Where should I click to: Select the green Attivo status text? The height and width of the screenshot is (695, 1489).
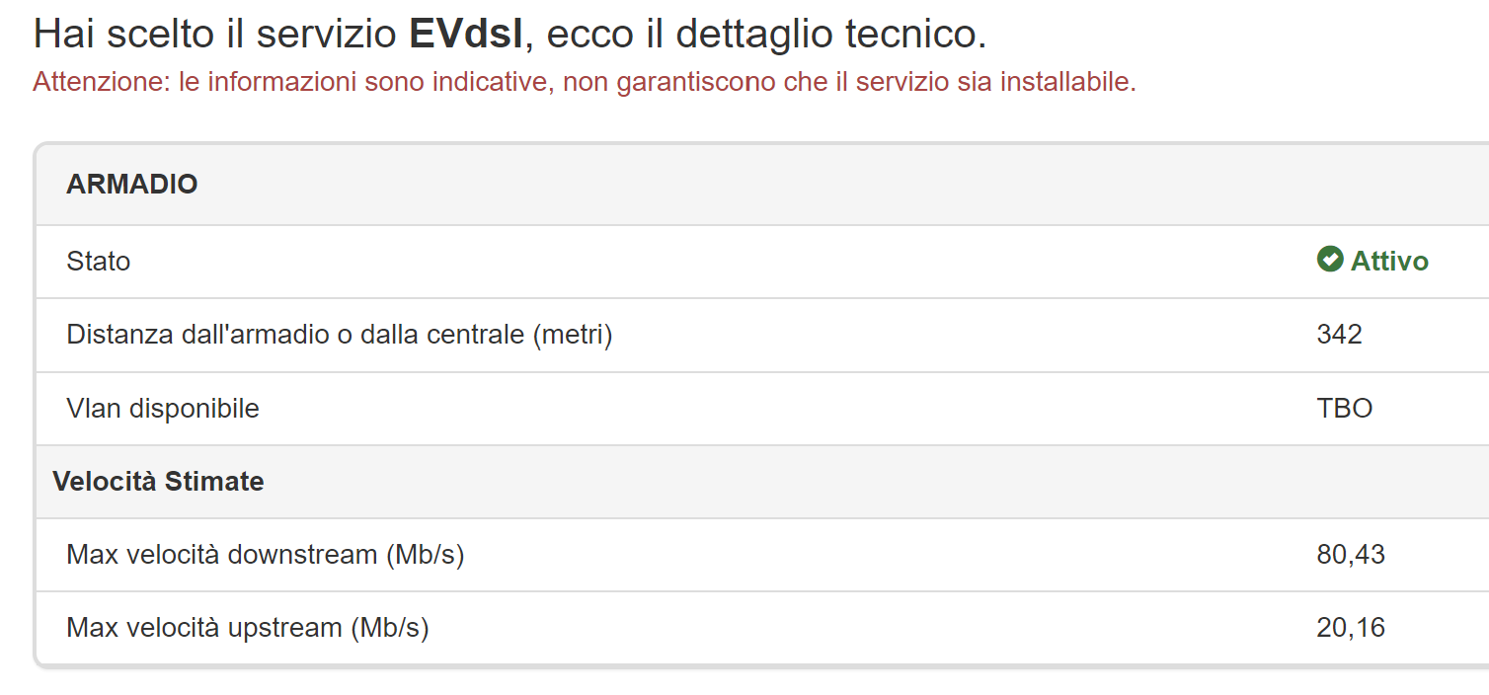click(1389, 262)
